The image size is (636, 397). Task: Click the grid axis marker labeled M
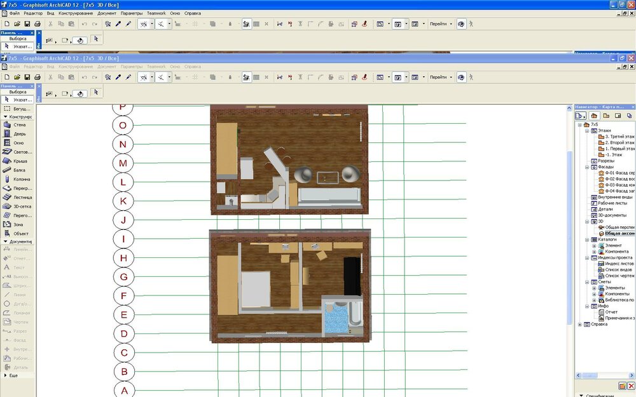(x=123, y=164)
